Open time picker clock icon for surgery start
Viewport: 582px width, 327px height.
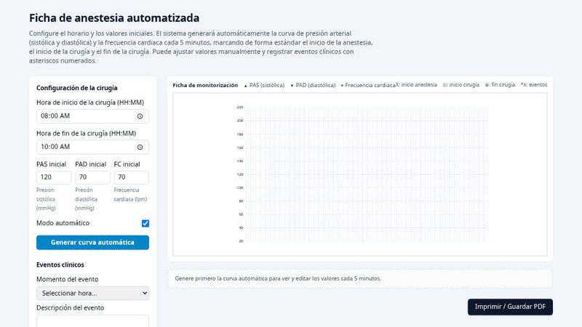point(140,116)
